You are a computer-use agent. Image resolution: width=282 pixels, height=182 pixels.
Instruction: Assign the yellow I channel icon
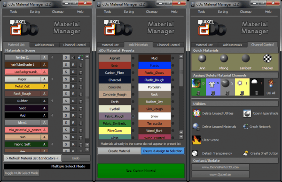click(240, 83)
